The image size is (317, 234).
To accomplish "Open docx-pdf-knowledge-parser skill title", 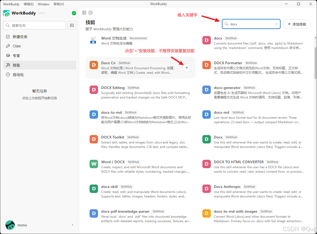I will pyautogui.click(x=125, y=211).
